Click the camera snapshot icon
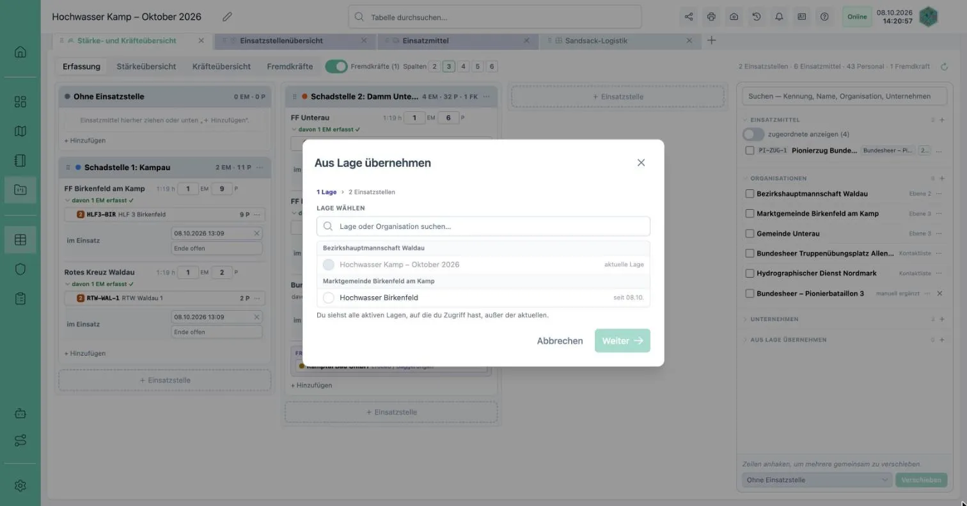Viewport: 967px width, 506px height. (734, 17)
